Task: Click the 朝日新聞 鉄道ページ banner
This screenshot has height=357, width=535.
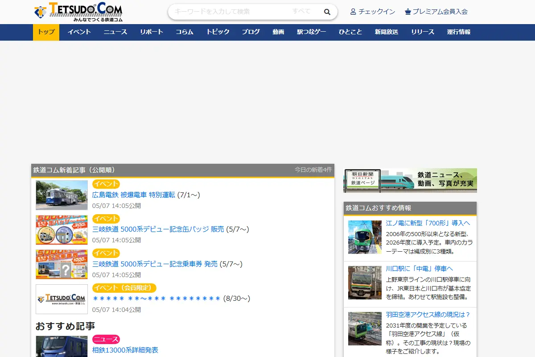Action: click(410, 180)
